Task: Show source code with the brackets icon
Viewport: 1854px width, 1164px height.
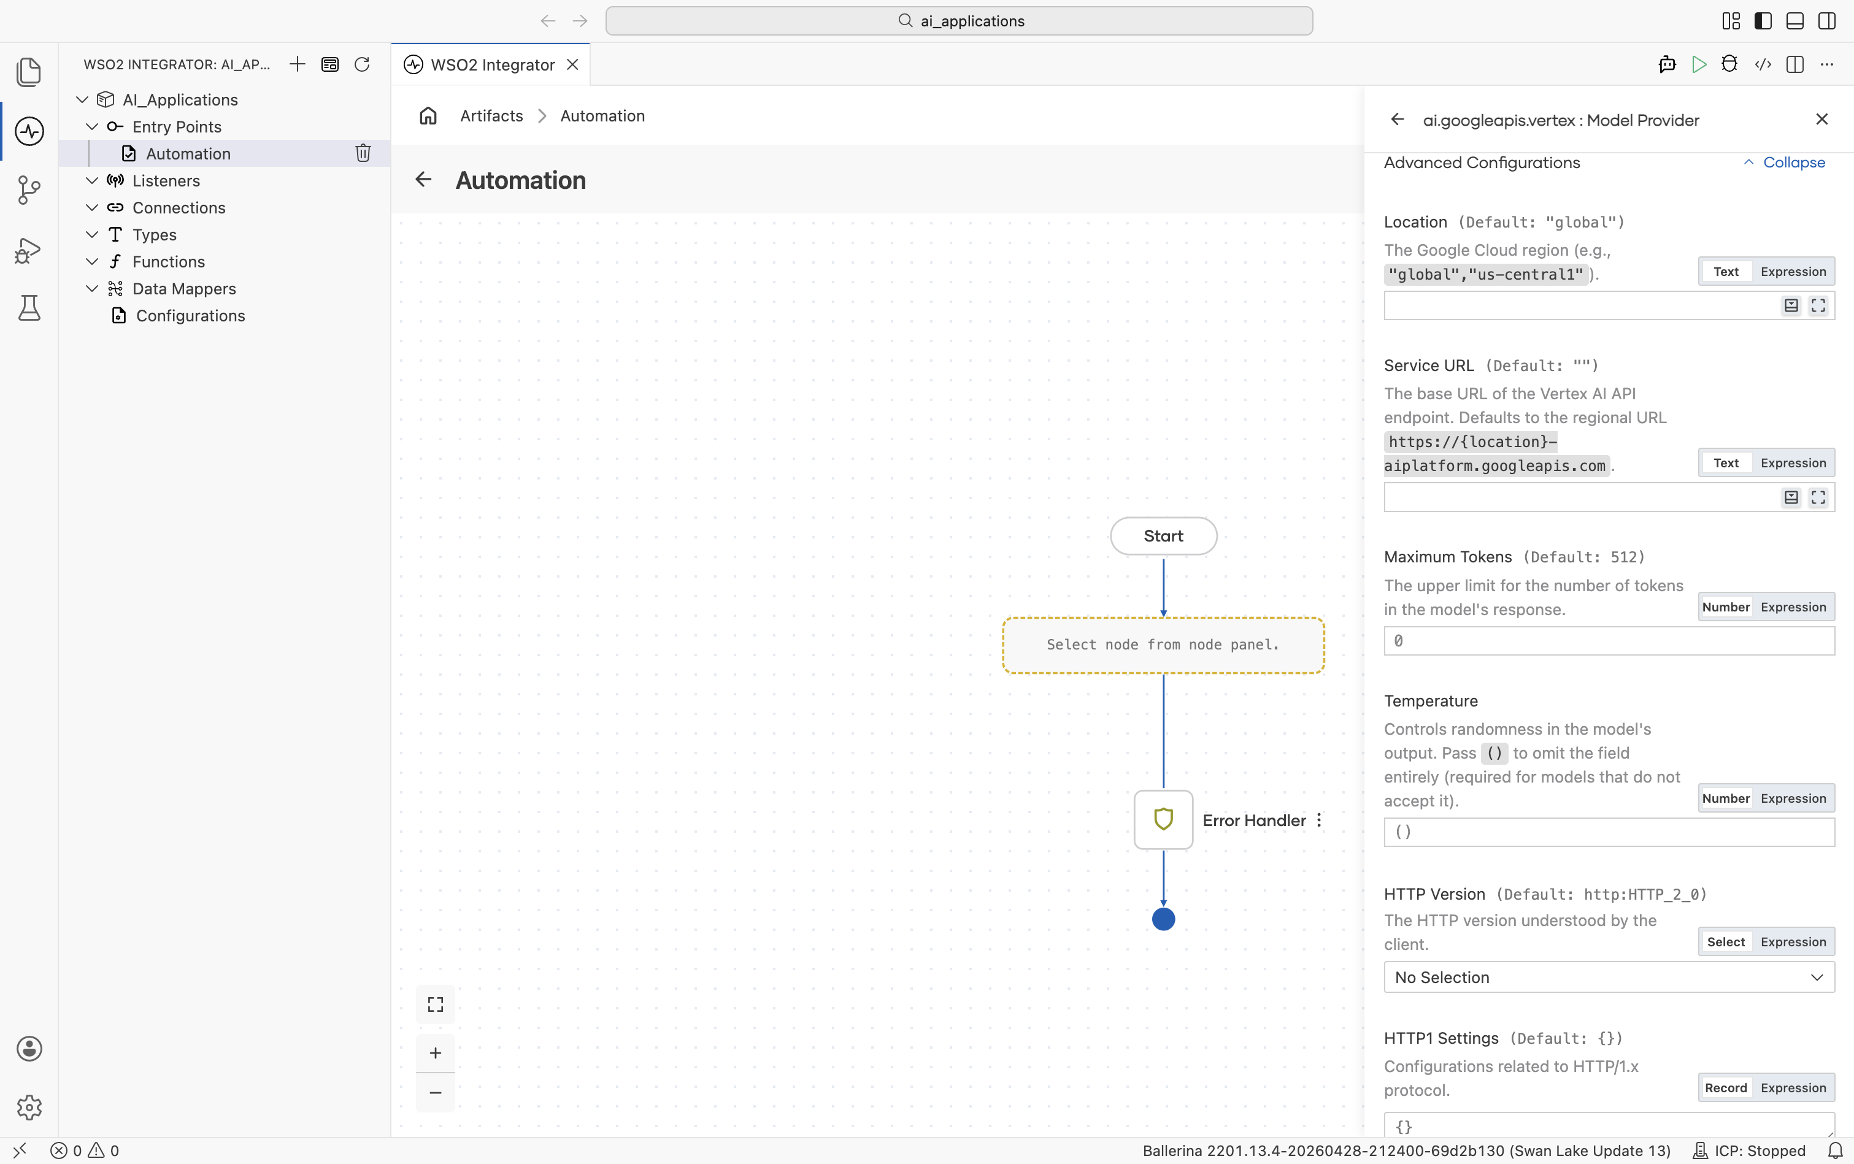Action: click(1763, 64)
